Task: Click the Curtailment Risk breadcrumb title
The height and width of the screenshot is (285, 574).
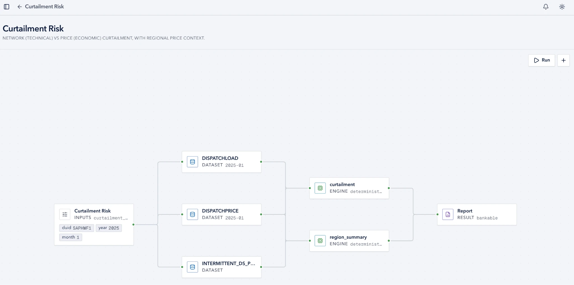Action: pos(44,6)
